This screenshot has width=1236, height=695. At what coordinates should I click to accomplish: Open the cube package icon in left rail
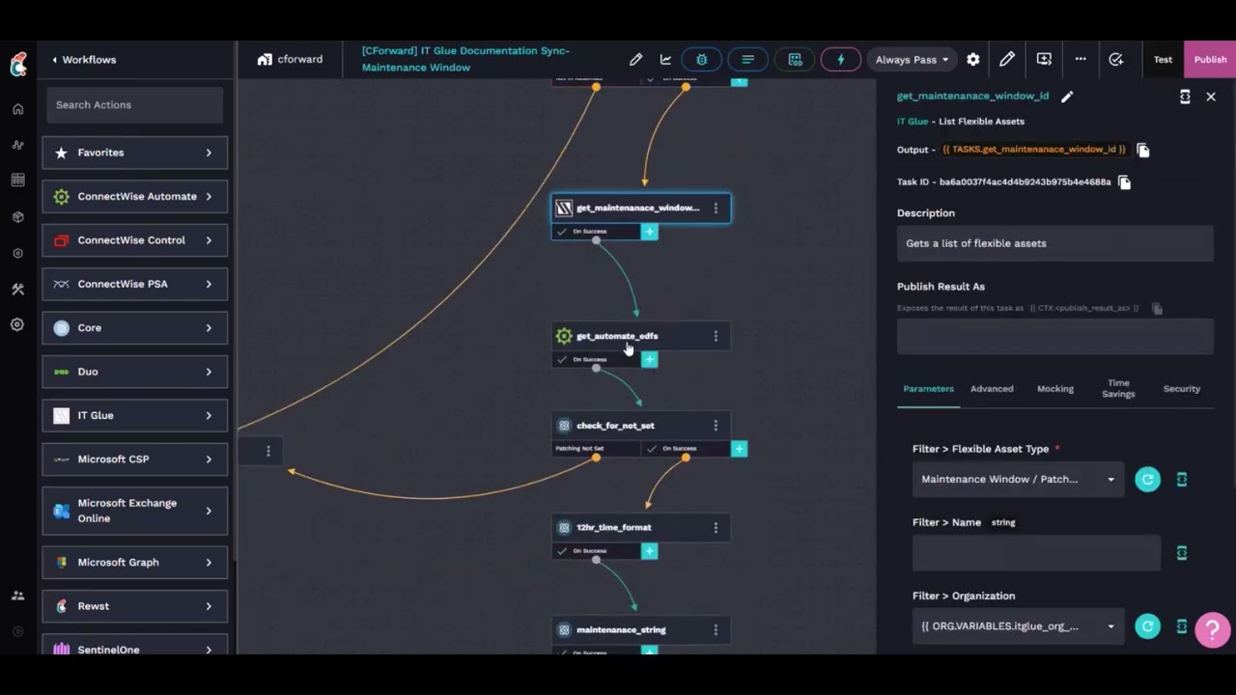(17, 217)
